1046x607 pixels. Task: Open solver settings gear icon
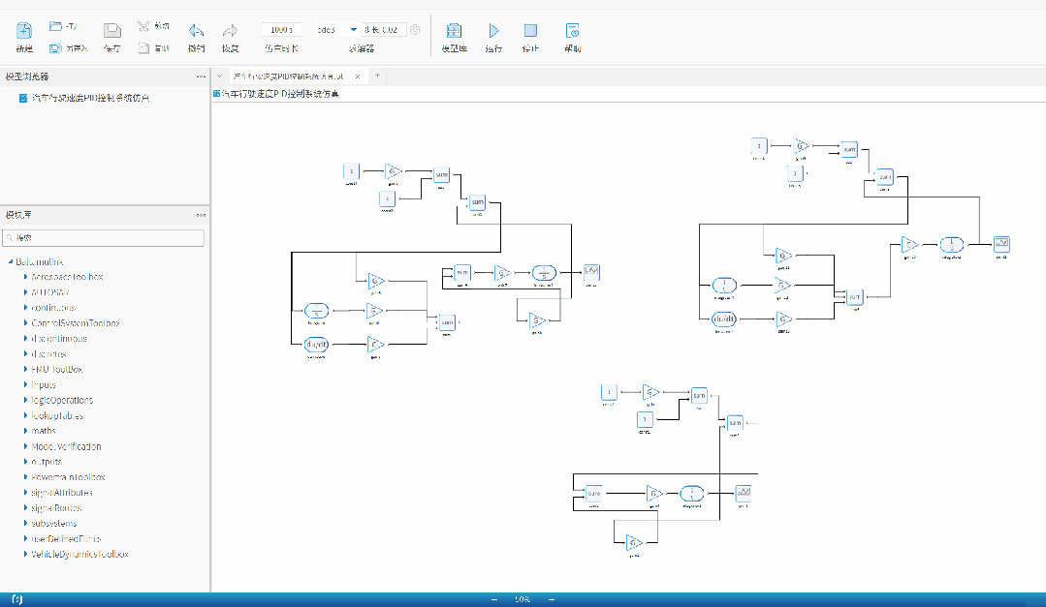(415, 30)
